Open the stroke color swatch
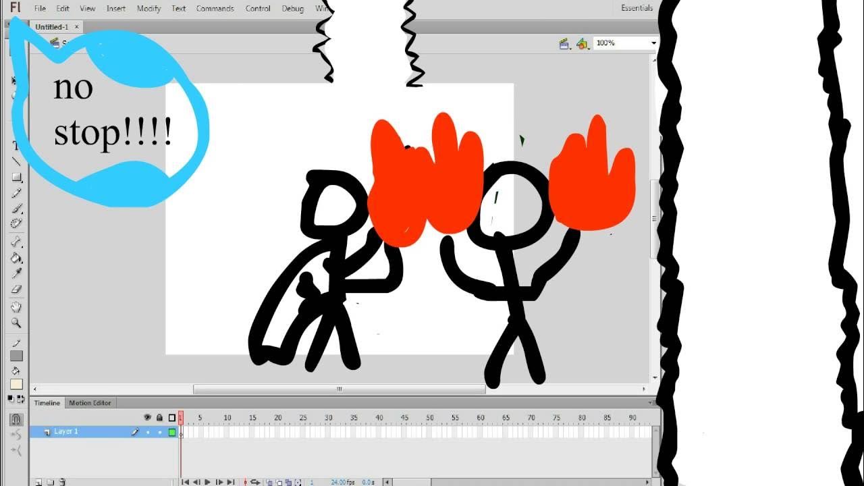 point(16,356)
